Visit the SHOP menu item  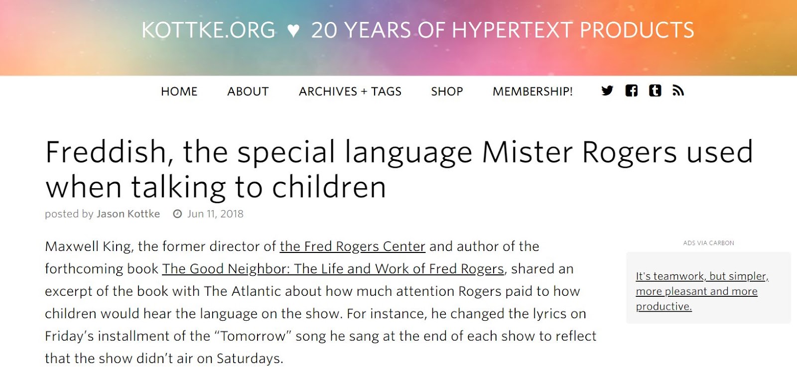point(447,92)
